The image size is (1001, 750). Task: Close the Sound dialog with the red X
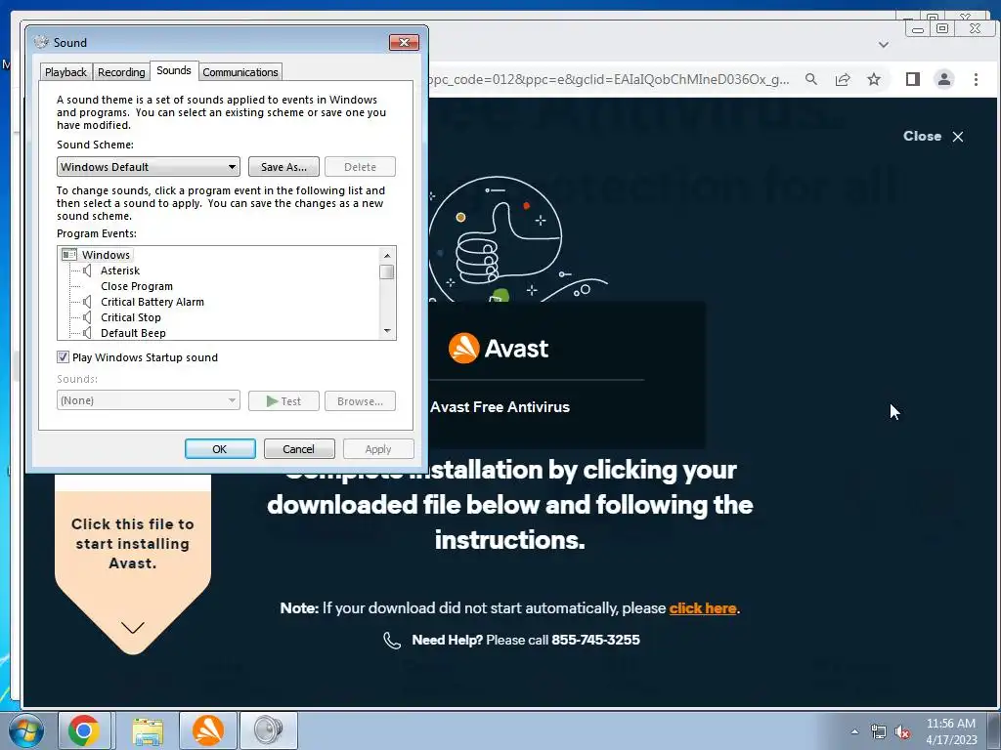pyautogui.click(x=404, y=42)
